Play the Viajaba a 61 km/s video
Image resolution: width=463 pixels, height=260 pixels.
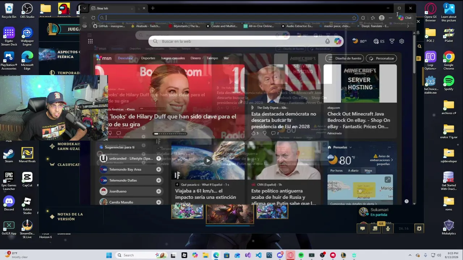tap(208, 161)
